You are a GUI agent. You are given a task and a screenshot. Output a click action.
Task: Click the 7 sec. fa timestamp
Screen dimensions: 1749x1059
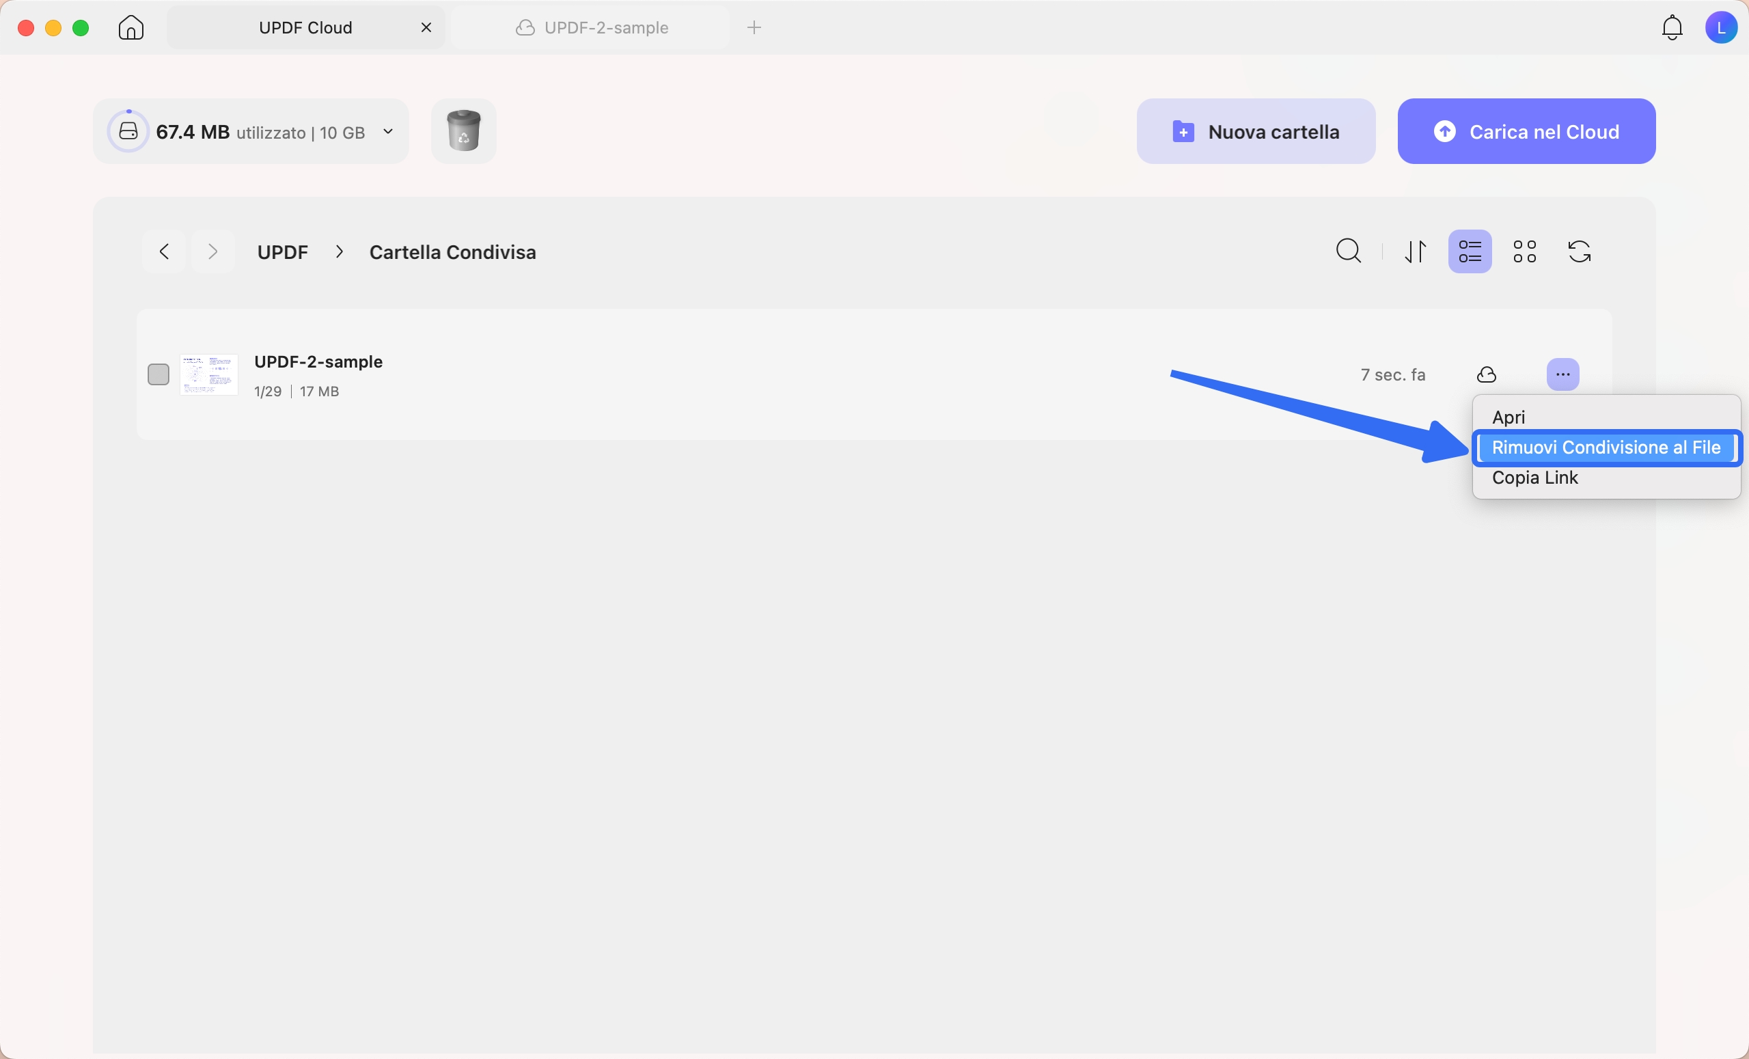[1392, 375]
